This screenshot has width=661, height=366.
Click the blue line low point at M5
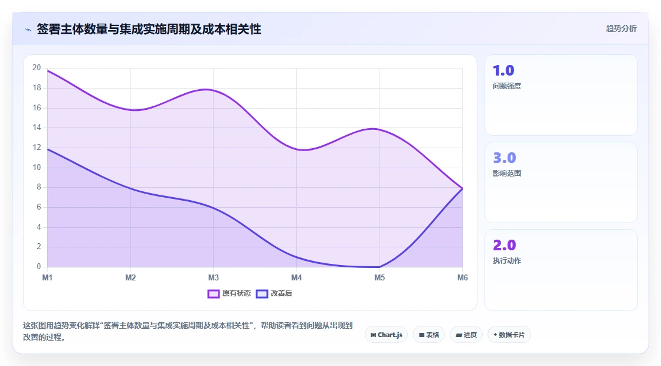tap(379, 267)
